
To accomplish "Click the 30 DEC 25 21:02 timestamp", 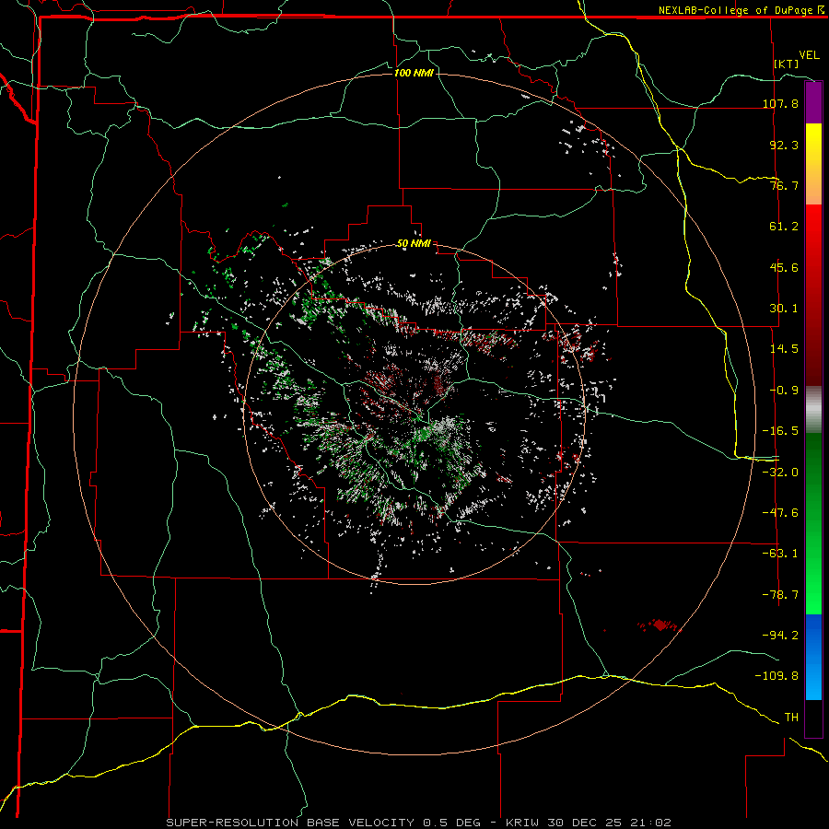I will click(x=608, y=823).
